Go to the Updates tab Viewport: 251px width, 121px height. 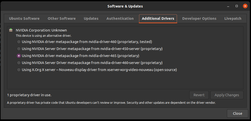coord(91,18)
